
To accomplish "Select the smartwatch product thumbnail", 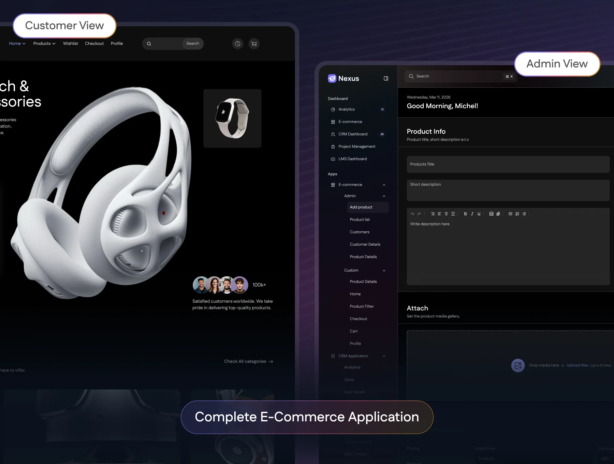I will click(x=233, y=118).
